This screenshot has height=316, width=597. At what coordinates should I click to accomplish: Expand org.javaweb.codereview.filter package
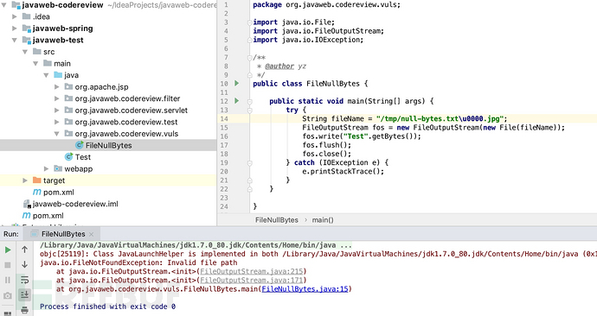tap(57, 98)
